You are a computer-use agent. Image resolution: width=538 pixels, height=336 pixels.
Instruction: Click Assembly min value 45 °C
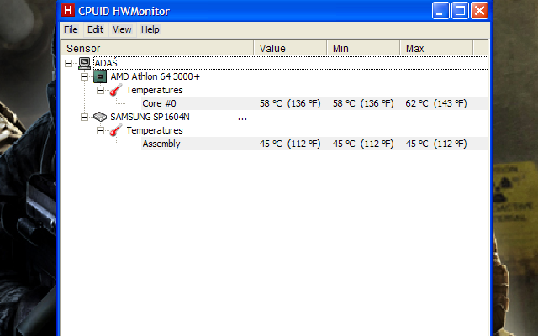pos(363,144)
